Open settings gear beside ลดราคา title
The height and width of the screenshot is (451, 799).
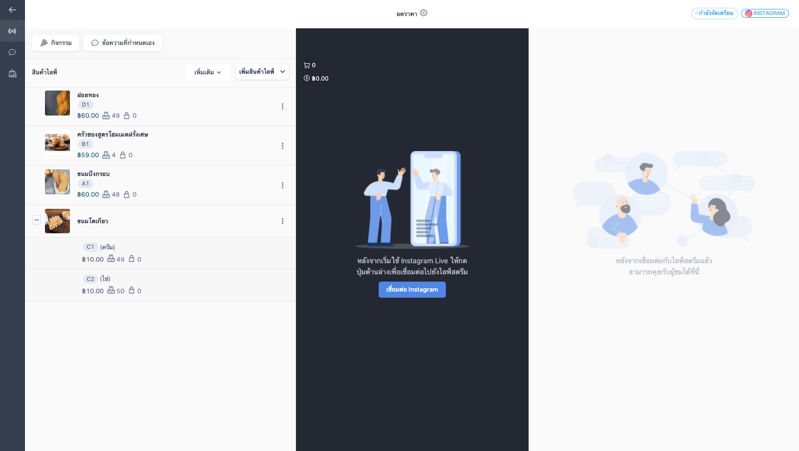(424, 13)
